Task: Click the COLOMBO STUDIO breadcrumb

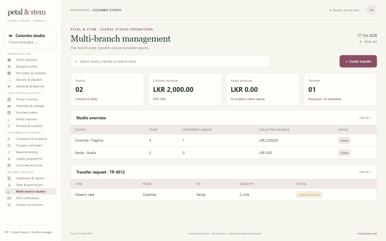Action: pos(107,10)
